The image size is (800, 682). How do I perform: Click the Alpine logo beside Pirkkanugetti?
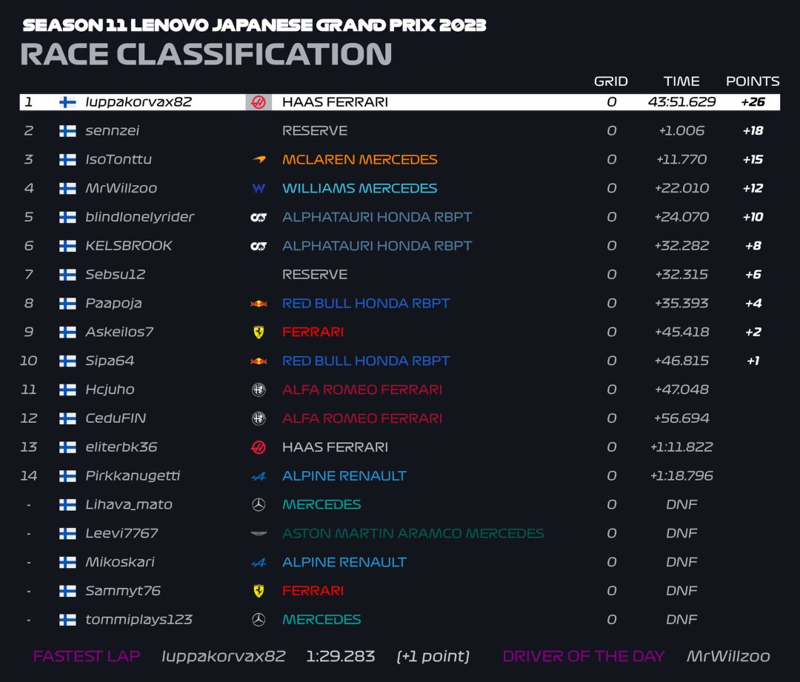tap(259, 476)
